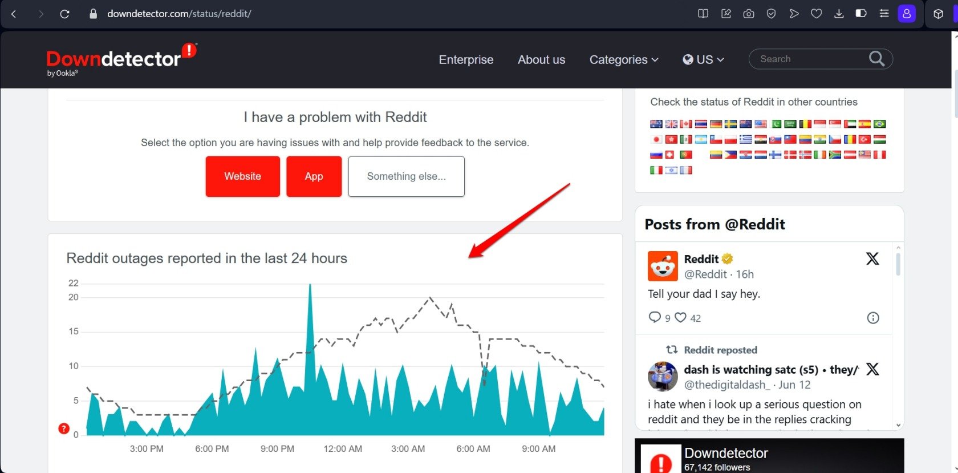Open the 'Reddit reposted' link
The height and width of the screenshot is (473, 958).
tap(720, 350)
